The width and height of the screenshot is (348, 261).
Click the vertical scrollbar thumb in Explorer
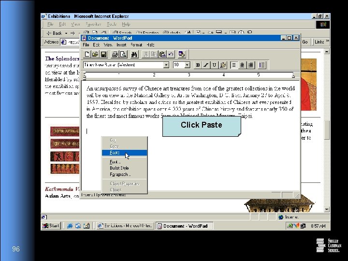click(x=327, y=130)
